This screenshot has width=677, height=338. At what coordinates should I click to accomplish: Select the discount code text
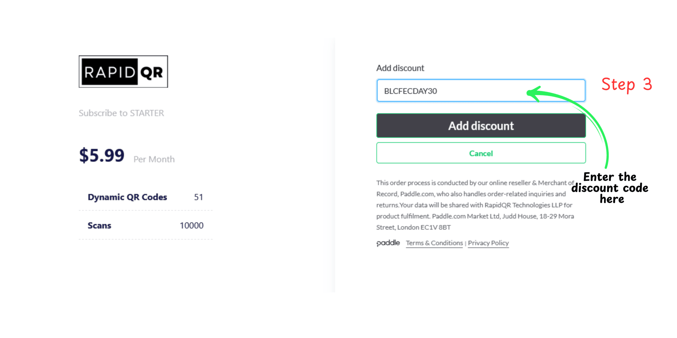click(x=410, y=91)
